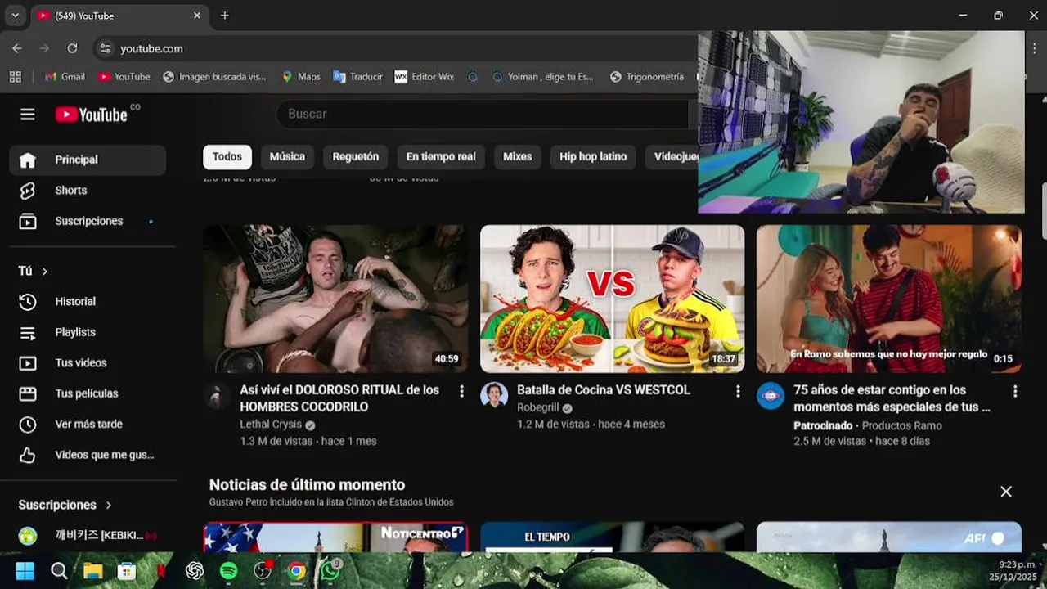
Task: Go back in Chrome
Action: coord(17,48)
